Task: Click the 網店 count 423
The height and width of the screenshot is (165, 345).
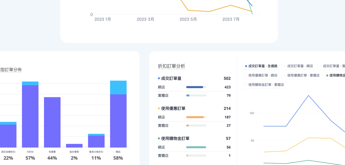Action: click(227, 87)
